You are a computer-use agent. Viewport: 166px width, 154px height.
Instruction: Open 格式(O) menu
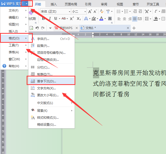click(14, 38)
